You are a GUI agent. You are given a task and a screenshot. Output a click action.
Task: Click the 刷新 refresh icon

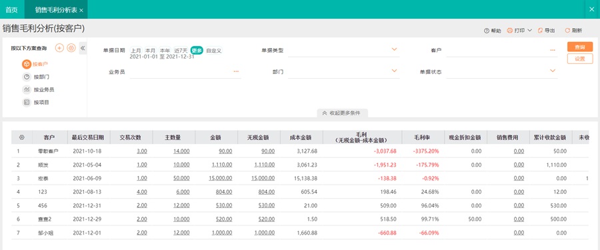tap(567, 31)
